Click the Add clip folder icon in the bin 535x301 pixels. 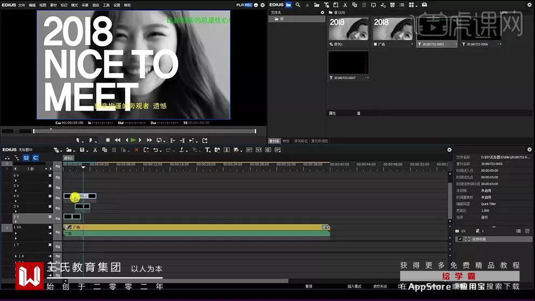[x=317, y=5]
